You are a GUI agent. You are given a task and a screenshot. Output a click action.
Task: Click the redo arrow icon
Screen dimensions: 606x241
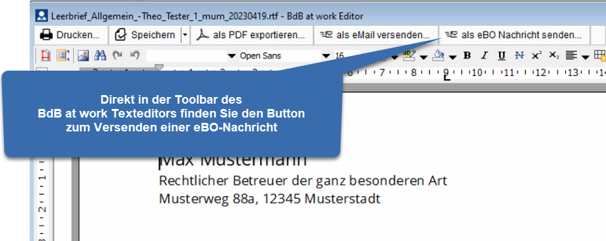point(118,55)
